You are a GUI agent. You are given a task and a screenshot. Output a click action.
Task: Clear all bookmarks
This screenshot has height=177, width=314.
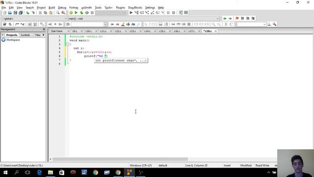point(253,19)
